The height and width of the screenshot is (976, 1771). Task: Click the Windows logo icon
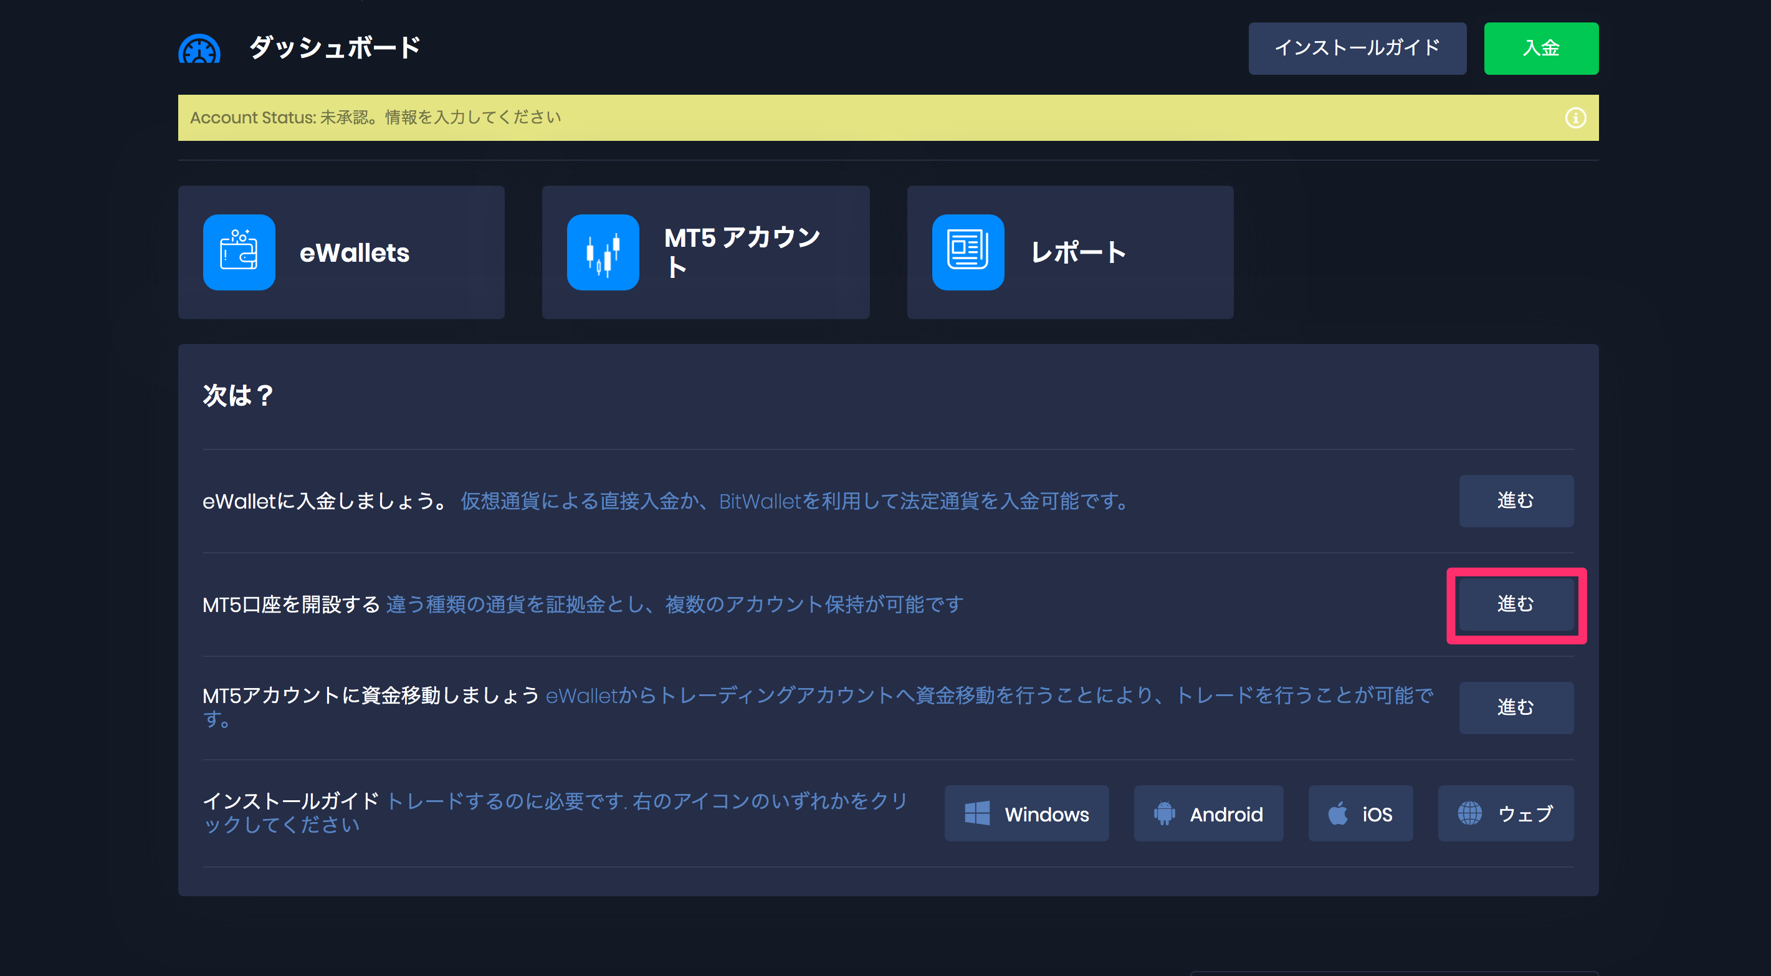[977, 814]
